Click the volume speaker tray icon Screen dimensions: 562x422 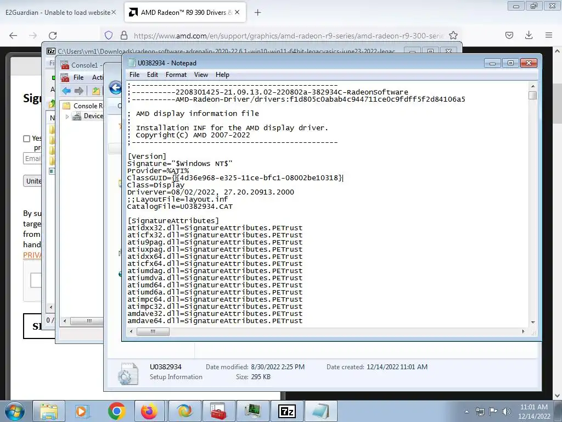(x=507, y=412)
